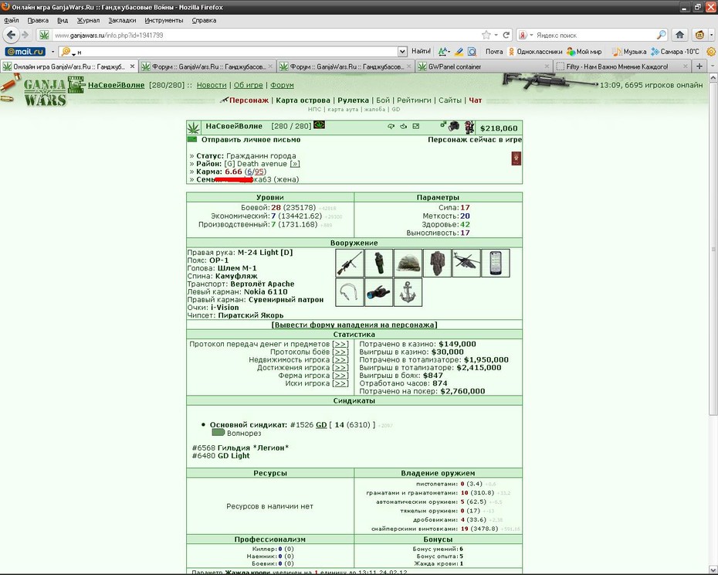Click the soldier avatar icon beside money
Image resolution: width=718 pixels, height=575 pixels.
tap(469, 127)
